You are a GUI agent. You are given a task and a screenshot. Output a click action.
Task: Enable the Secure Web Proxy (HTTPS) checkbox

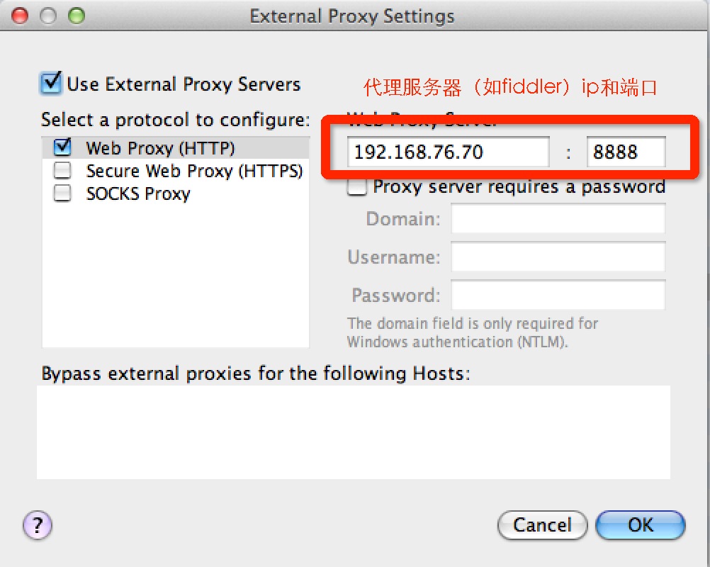click(x=62, y=171)
